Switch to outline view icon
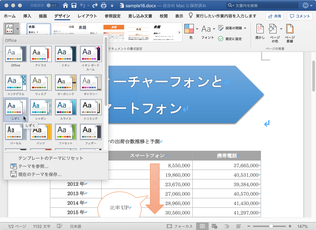 coord(227,226)
